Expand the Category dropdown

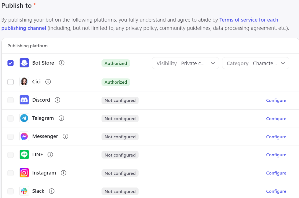click(x=256, y=63)
